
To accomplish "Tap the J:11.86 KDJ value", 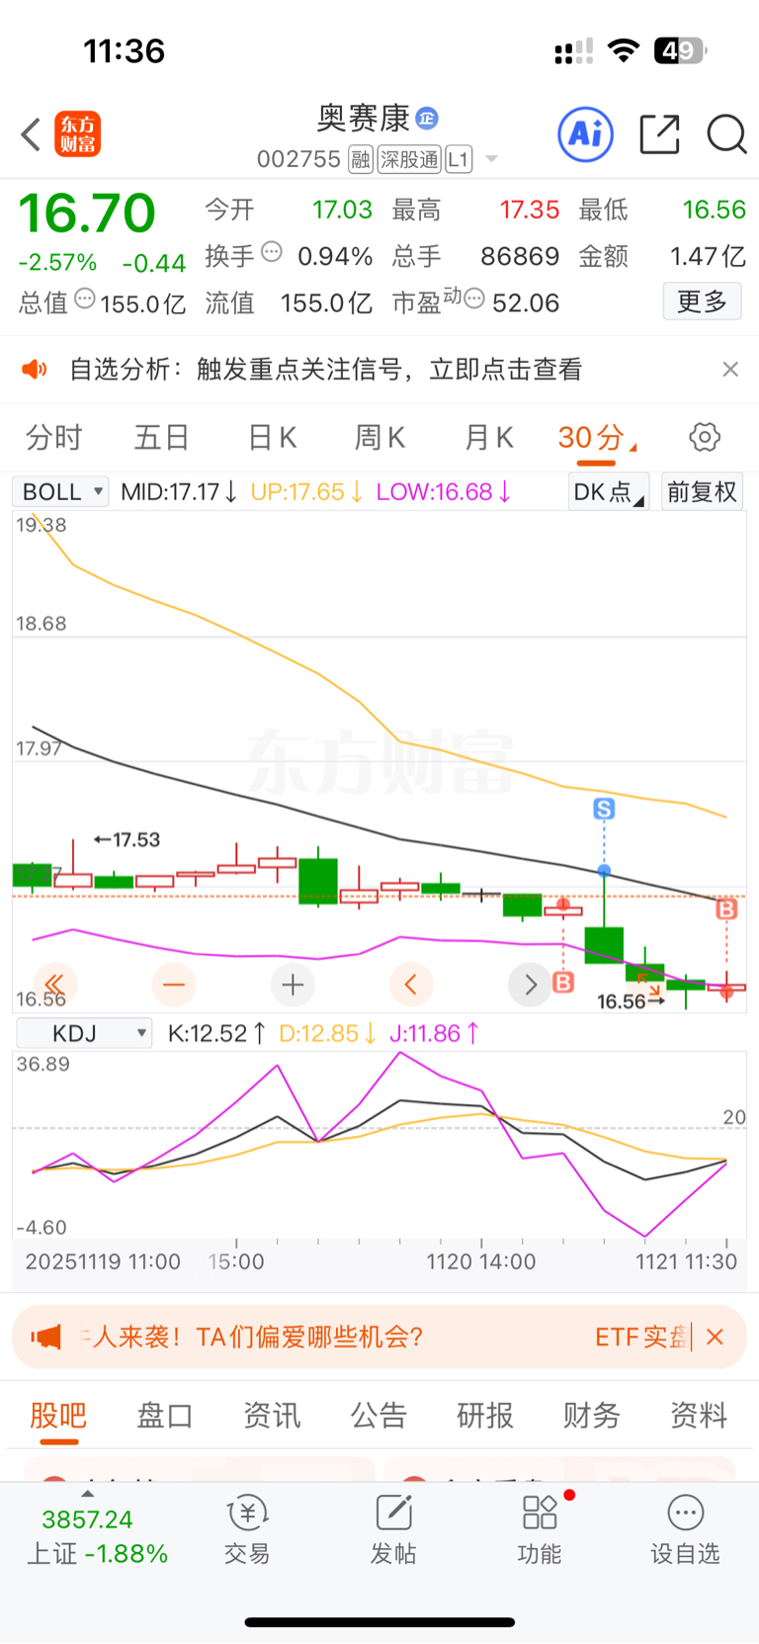I will click(x=435, y=1033).
